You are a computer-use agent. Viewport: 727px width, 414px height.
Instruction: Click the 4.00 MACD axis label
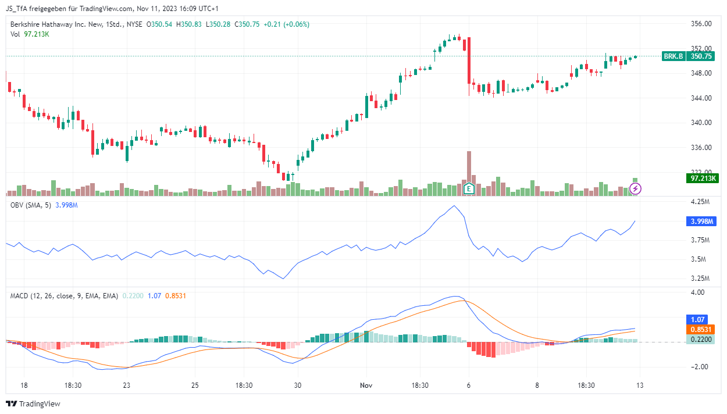[x=697, y=292]
